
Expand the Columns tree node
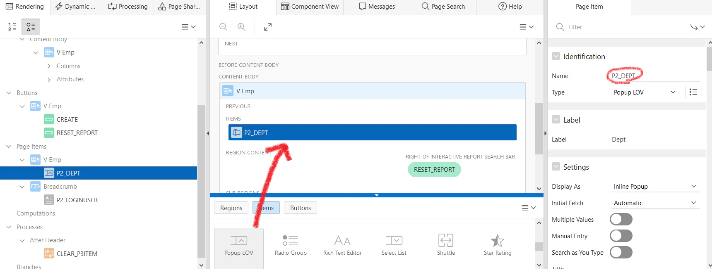(49, 66)
